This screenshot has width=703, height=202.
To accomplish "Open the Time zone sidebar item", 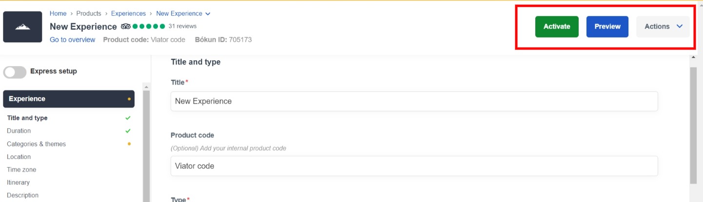I will coord(21,169).
